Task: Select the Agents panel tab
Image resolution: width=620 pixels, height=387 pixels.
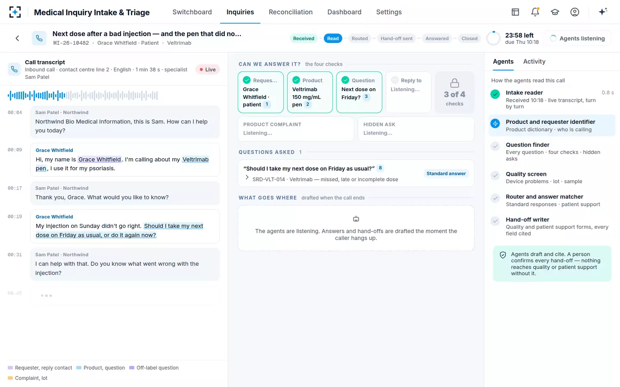Action: coord(503,61)
